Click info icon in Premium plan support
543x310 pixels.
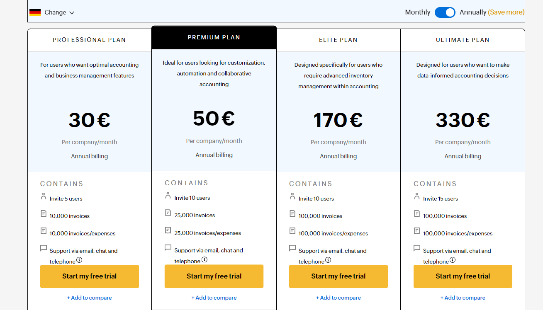[x=204, y=260]
